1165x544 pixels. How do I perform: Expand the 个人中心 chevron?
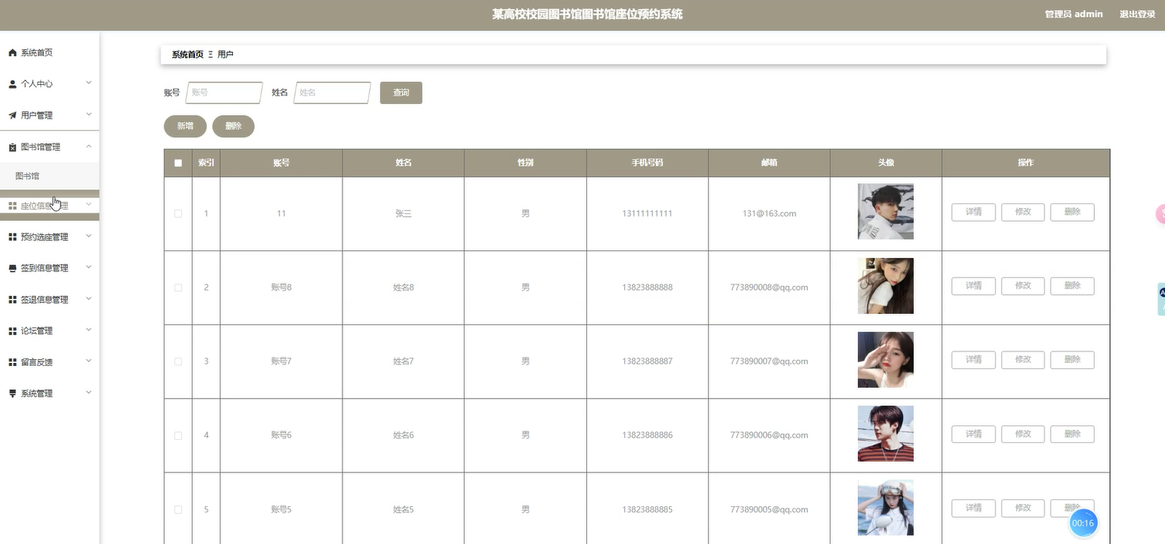pos(89,83)
